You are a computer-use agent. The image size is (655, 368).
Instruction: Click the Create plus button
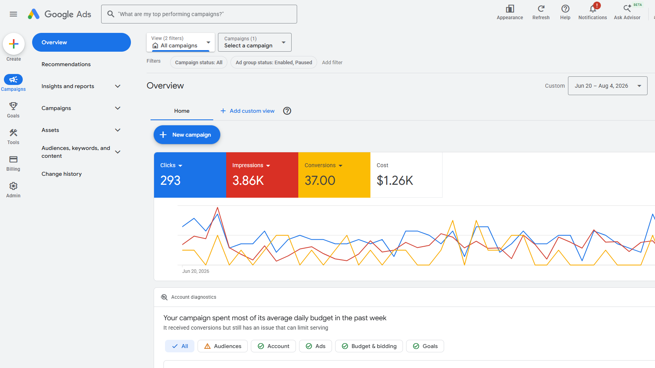[14, 44]
